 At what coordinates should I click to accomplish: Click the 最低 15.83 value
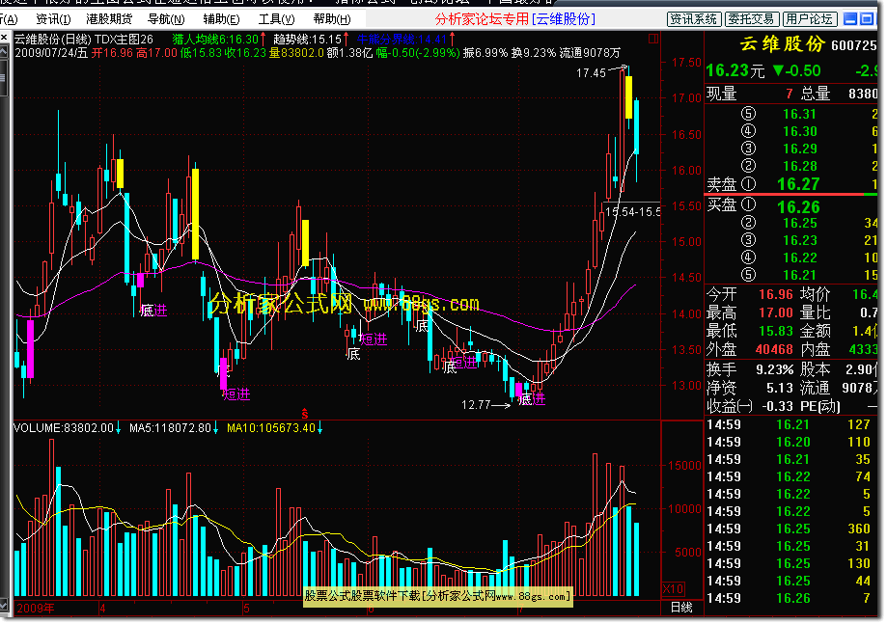click(776, 331)
